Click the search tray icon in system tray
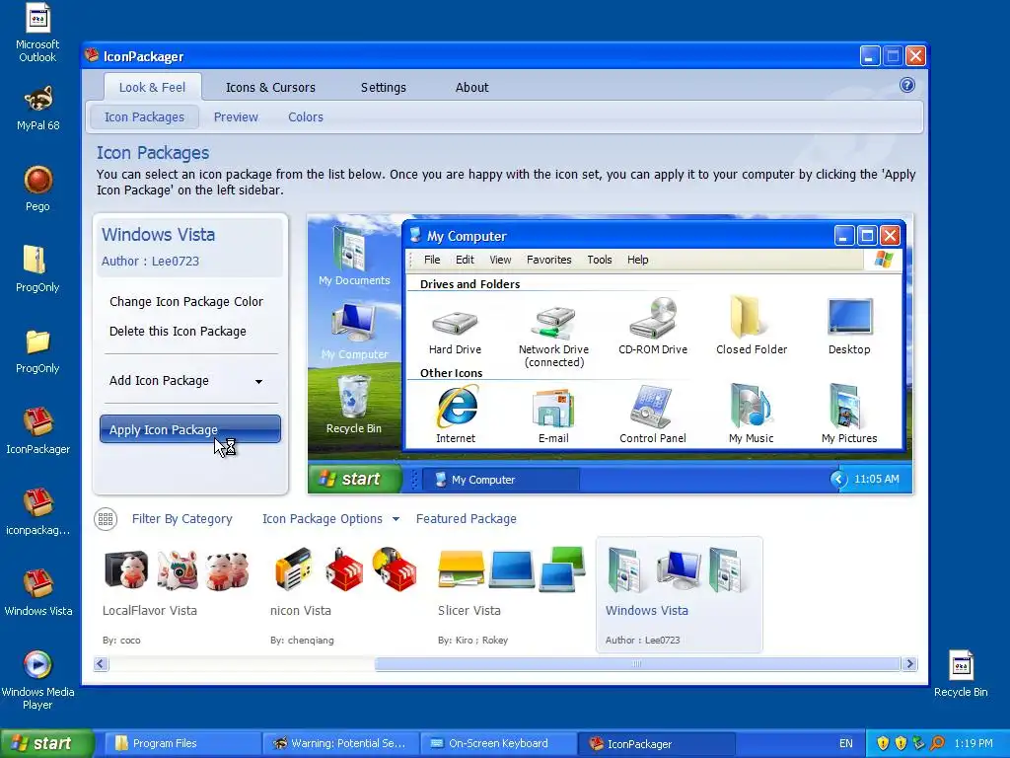 (x=937, y=743)
